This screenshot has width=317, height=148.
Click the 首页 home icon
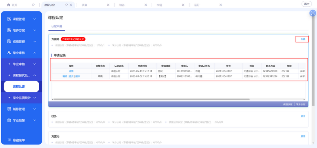(x=8, y=5)
